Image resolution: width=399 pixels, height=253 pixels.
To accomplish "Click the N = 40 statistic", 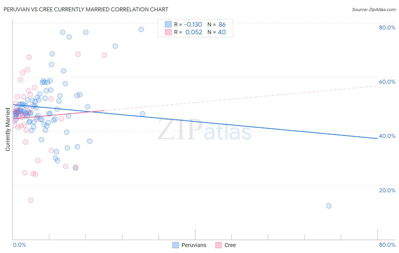I will (217, 32).
